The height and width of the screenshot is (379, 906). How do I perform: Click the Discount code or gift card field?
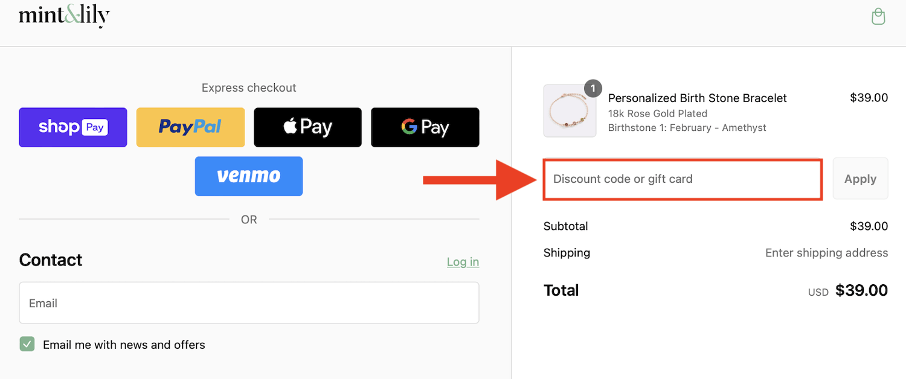coord(683,179)
